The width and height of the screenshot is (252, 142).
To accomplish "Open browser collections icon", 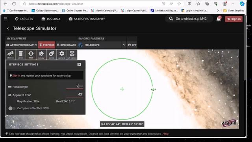I will pyautogui.click(x=207, y=4).
